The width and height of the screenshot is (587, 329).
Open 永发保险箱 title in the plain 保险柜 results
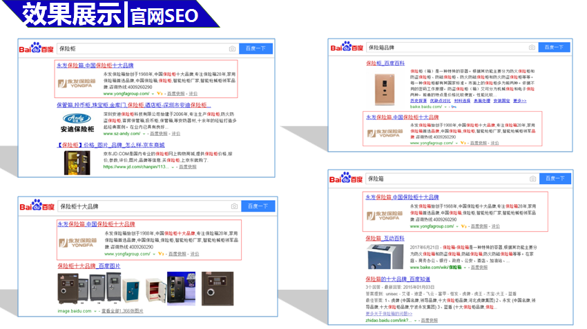(x=95, y=66)
